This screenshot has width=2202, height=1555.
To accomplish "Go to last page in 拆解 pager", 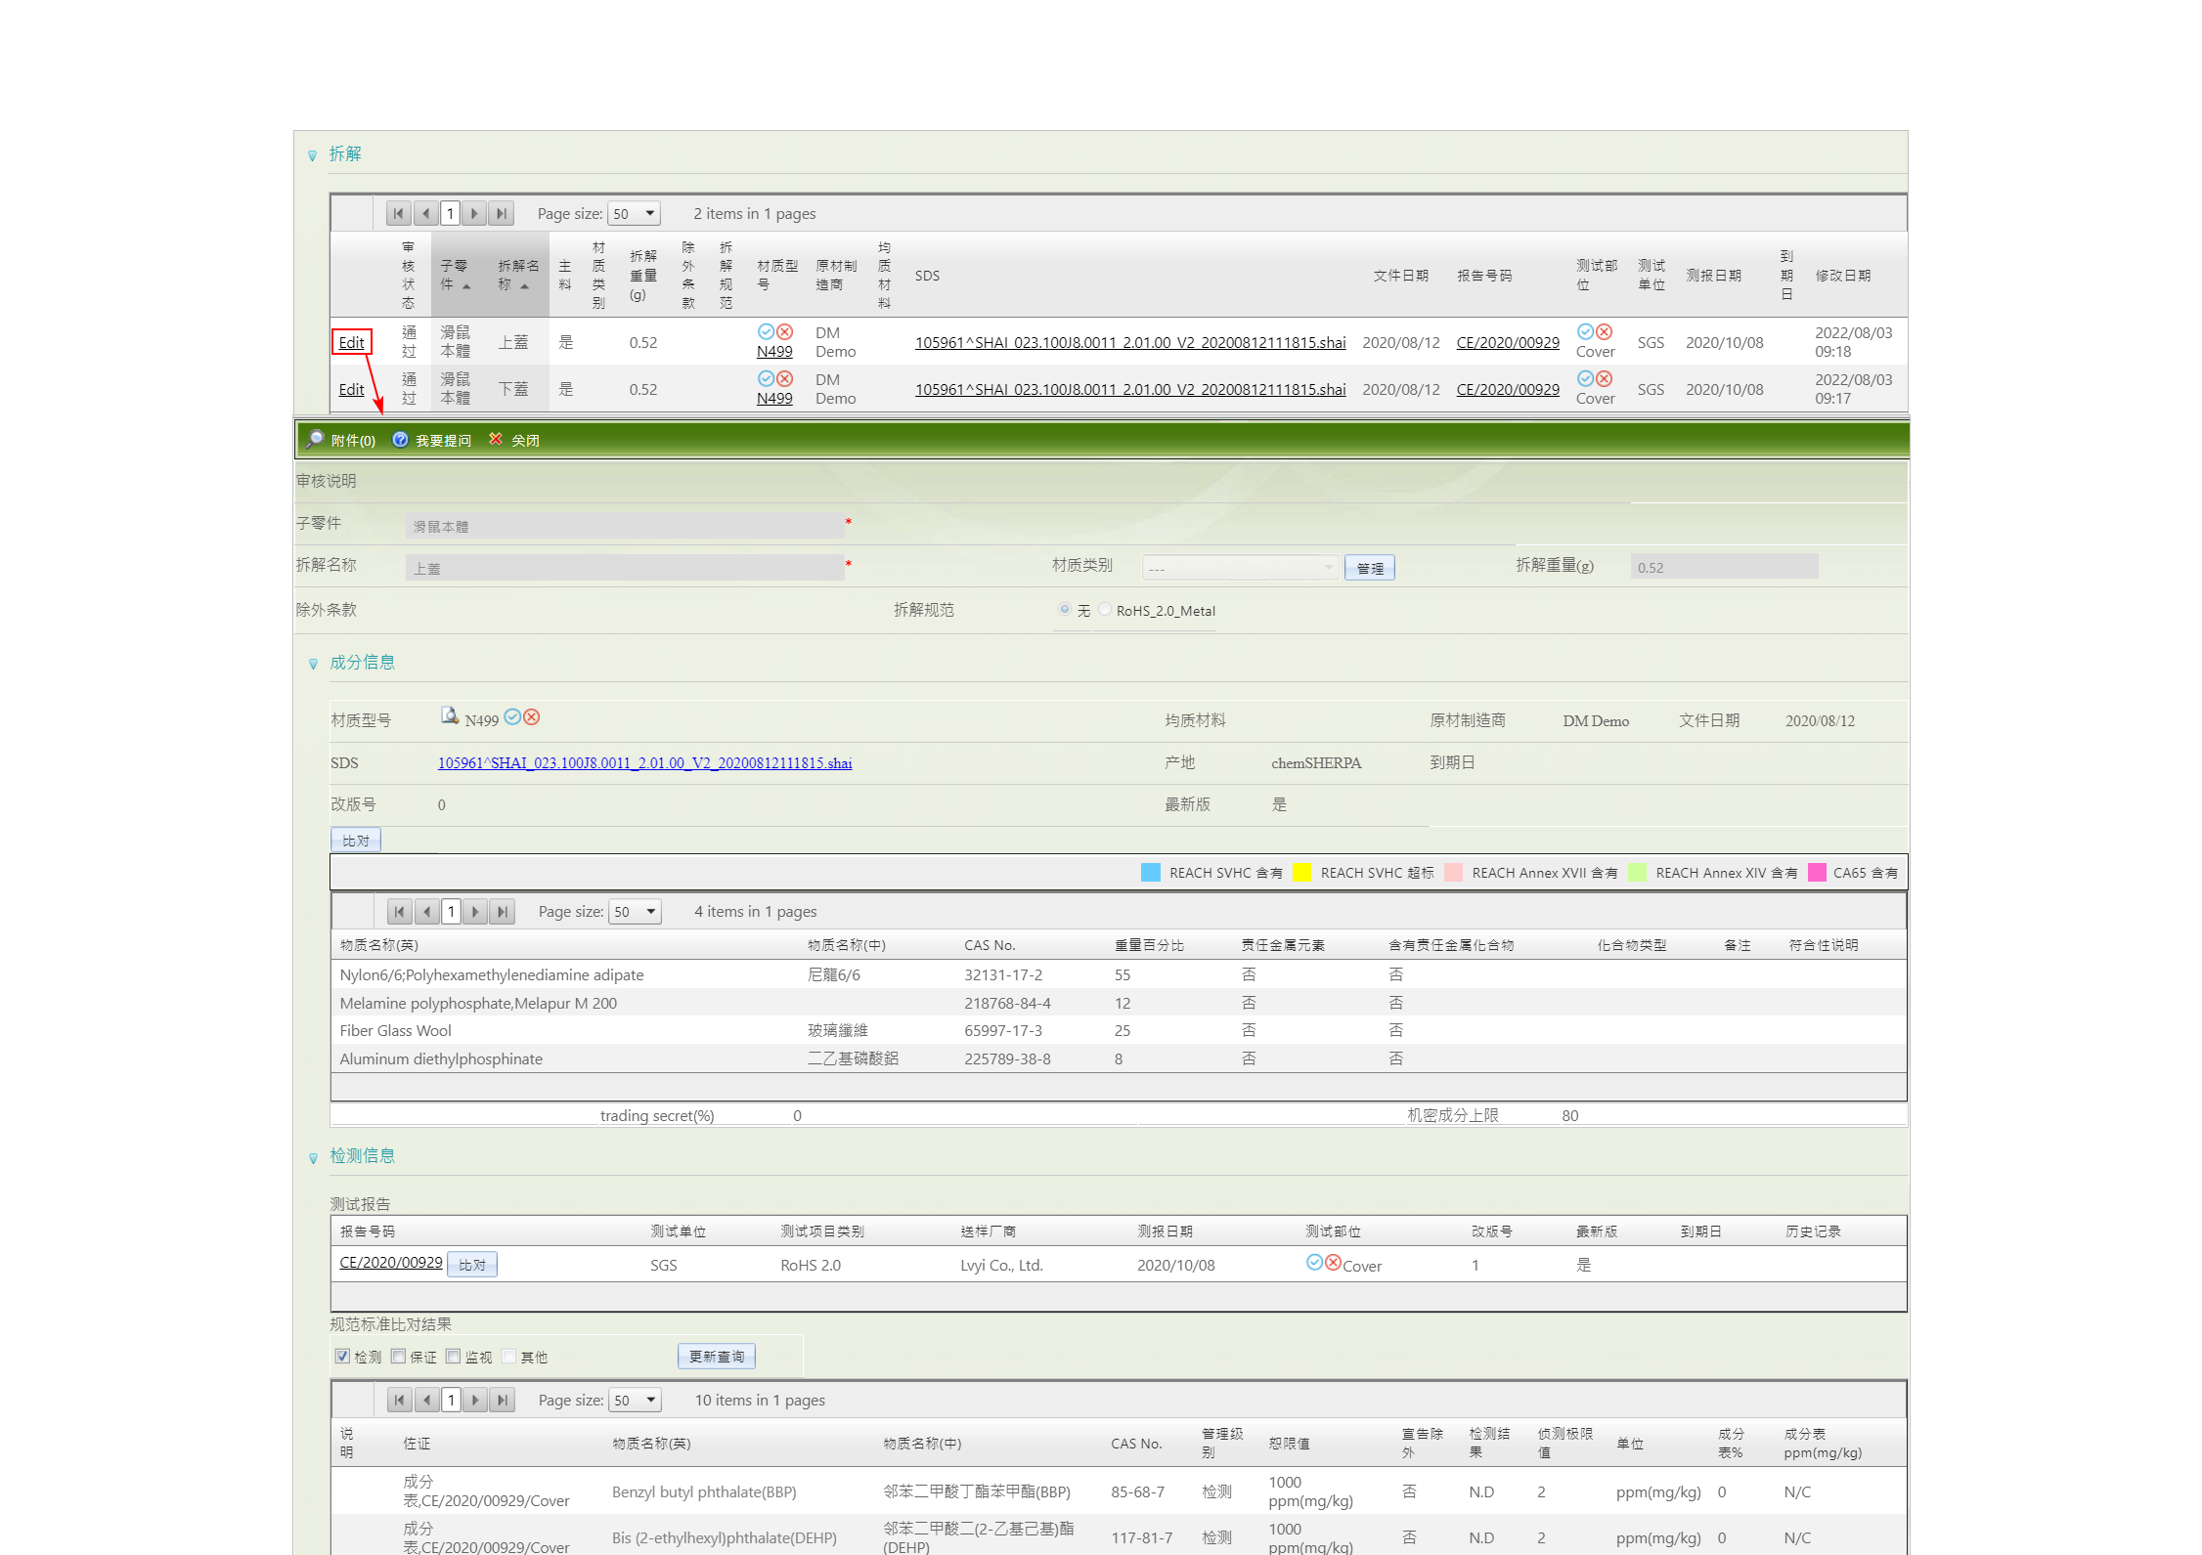I will 502,213.
